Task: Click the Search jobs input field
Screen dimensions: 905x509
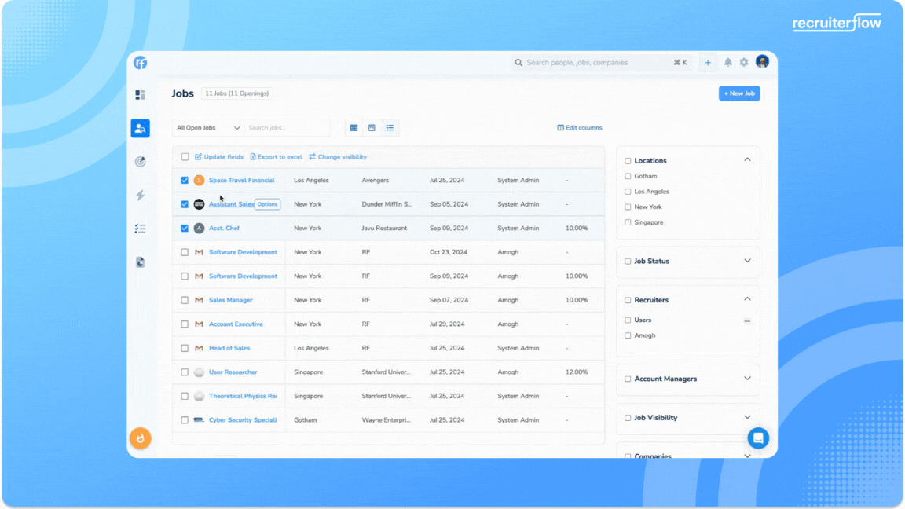Action: tap(286, 128)
